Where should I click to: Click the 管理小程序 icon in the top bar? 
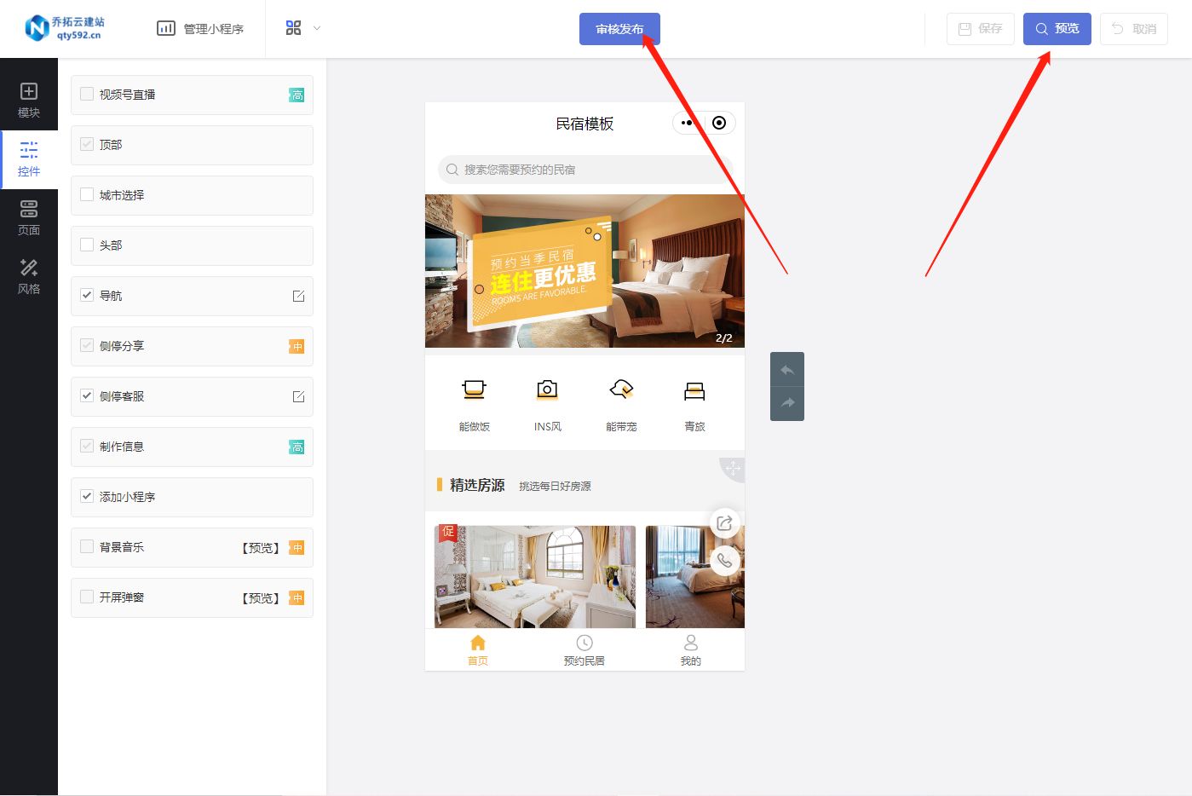point(166,28)
